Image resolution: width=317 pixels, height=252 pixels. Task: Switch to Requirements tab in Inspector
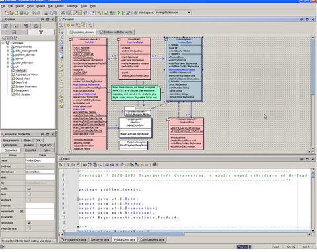coord(11,141)
